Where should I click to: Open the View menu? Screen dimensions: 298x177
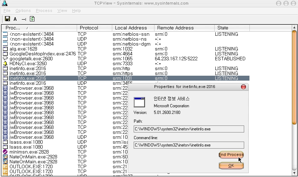tap(62, 11)
